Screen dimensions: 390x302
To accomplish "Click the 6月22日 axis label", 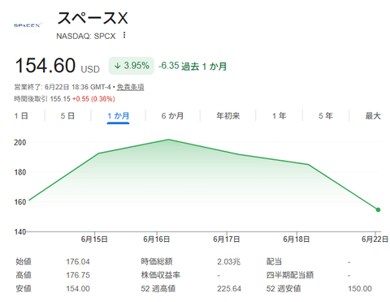I will [375, 239].
